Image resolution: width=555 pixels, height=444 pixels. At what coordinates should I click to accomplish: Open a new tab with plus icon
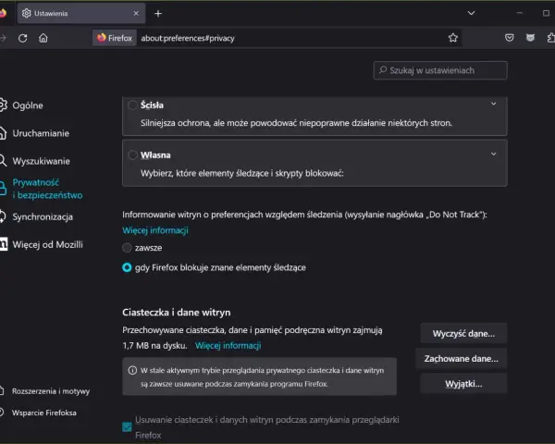pyautogui.click(x=158, y=14)
